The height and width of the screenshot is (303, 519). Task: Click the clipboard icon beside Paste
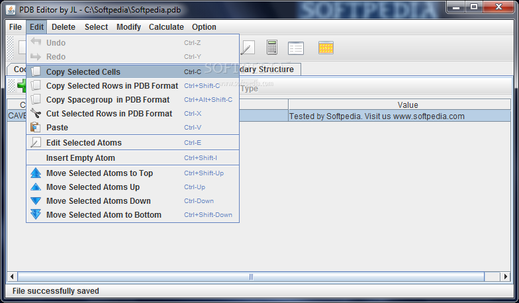[x=36, y=127]
